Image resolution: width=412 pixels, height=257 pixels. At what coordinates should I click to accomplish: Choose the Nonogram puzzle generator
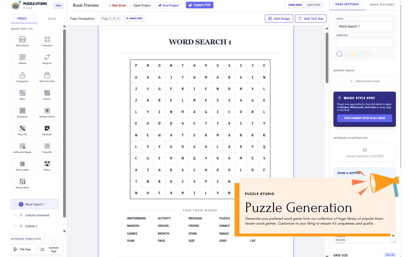coord(22,112)
